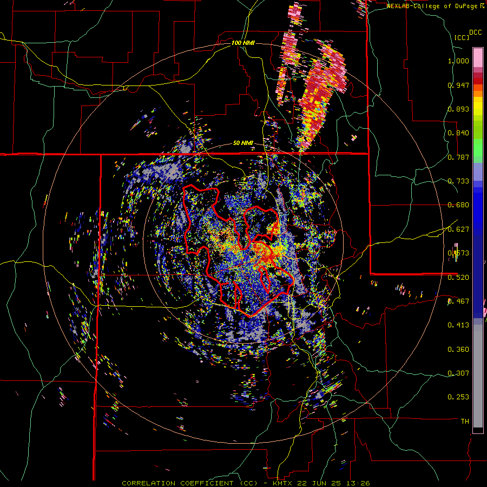
Task: Click the [CC] units label
Action: [462, 37]
